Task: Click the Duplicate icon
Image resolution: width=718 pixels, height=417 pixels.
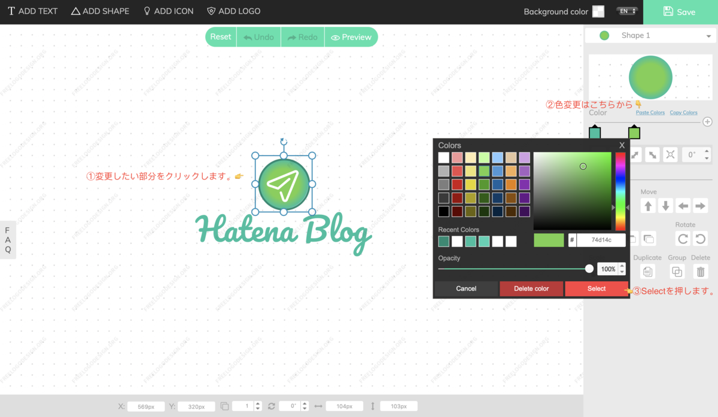Action: pos(647,272)
